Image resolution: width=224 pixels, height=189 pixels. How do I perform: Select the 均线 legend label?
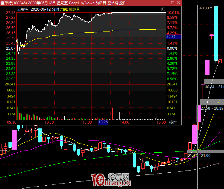pos(64,9)
